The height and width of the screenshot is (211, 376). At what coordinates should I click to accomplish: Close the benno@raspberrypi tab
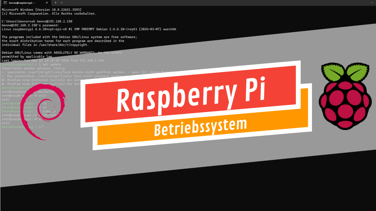[47, 3]
